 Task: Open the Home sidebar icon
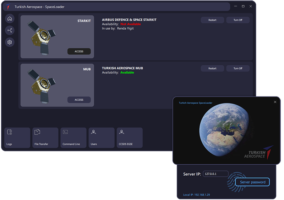click(10, 19)
